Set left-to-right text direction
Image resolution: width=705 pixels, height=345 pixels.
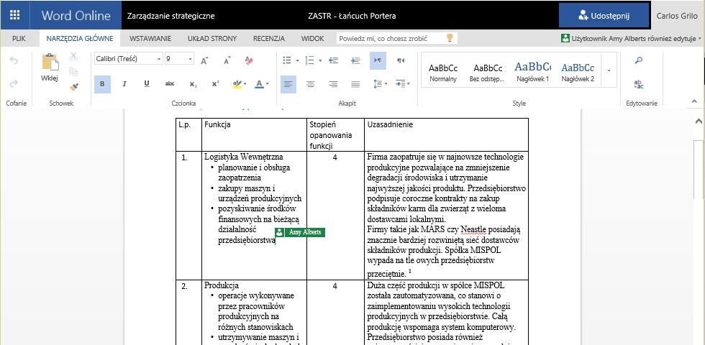[x=378, y=60]
